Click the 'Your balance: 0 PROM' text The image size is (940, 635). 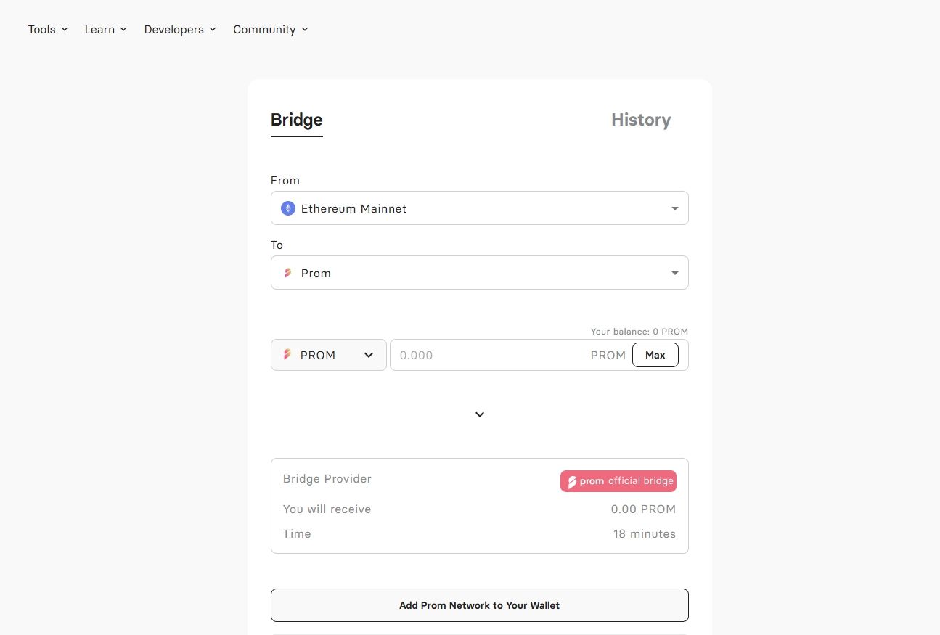[x=639, y=332]
